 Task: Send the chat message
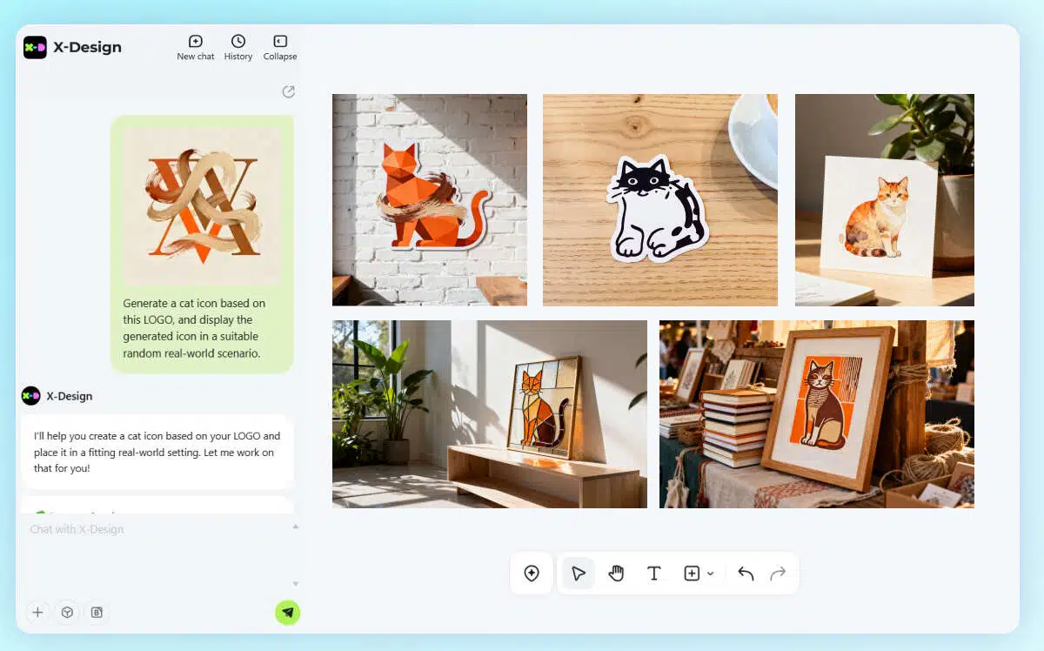(287, 613)
